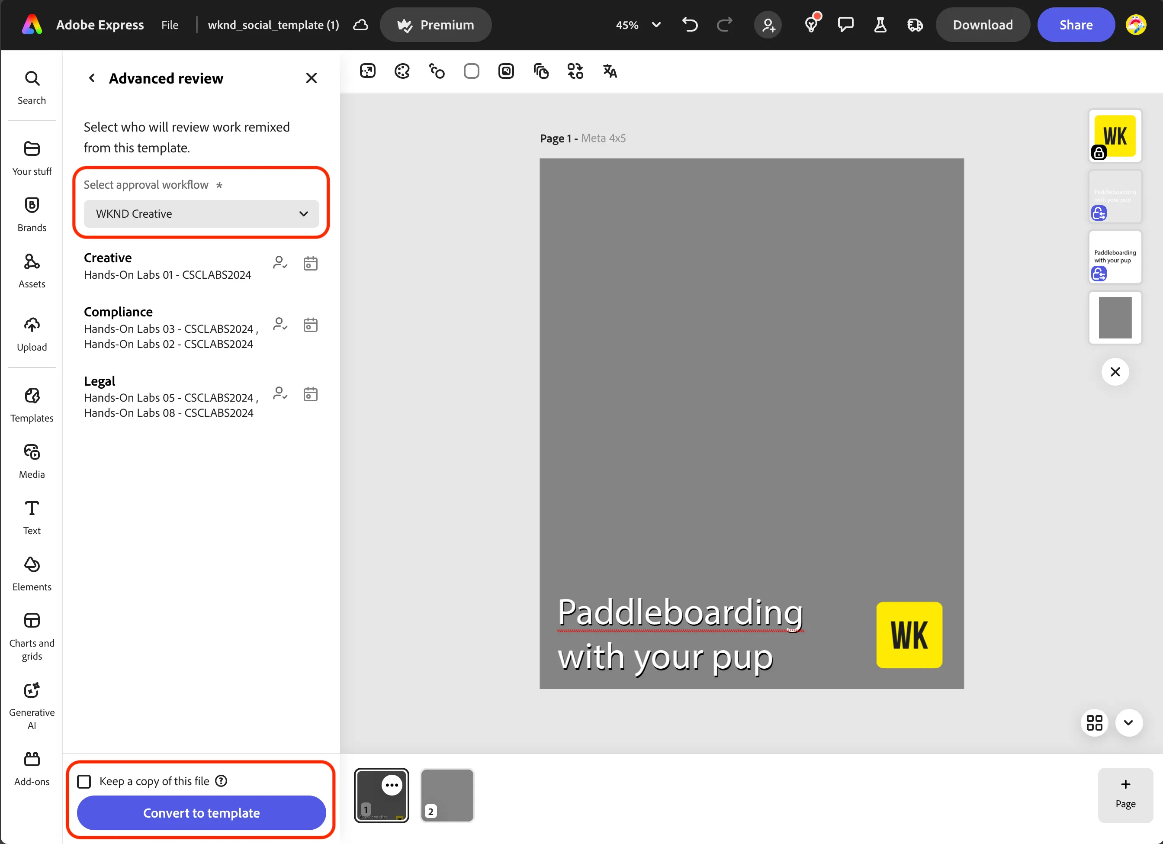1163x844 pixels.
Task: Open the 45% zoom level dropdown
Action: tap(638, 25)
